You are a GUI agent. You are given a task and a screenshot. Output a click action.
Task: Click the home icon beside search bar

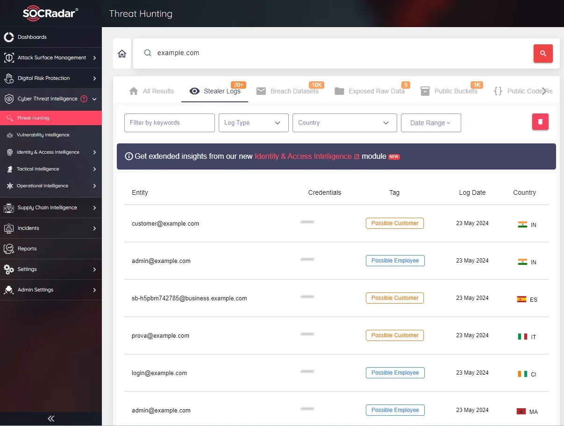(122, 54)
